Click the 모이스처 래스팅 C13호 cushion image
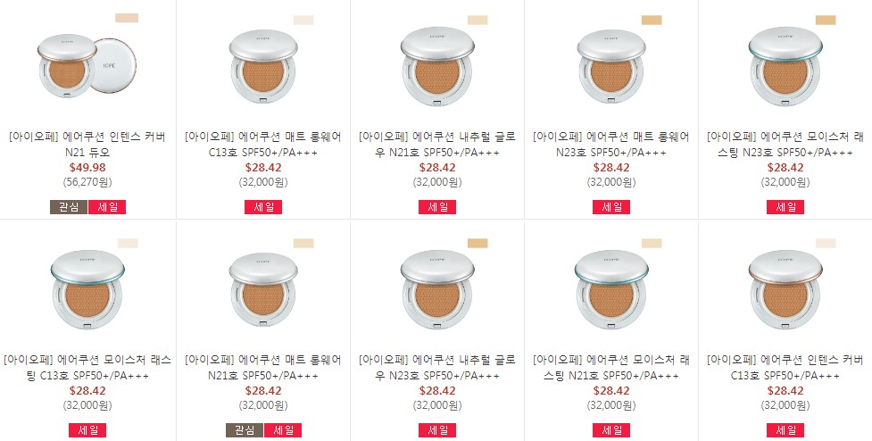 (87, 288)
